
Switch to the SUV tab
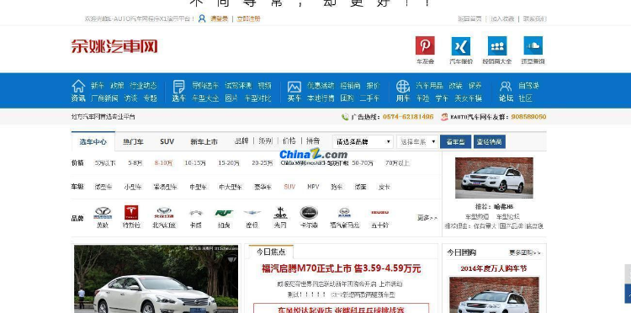click(167, 141)
